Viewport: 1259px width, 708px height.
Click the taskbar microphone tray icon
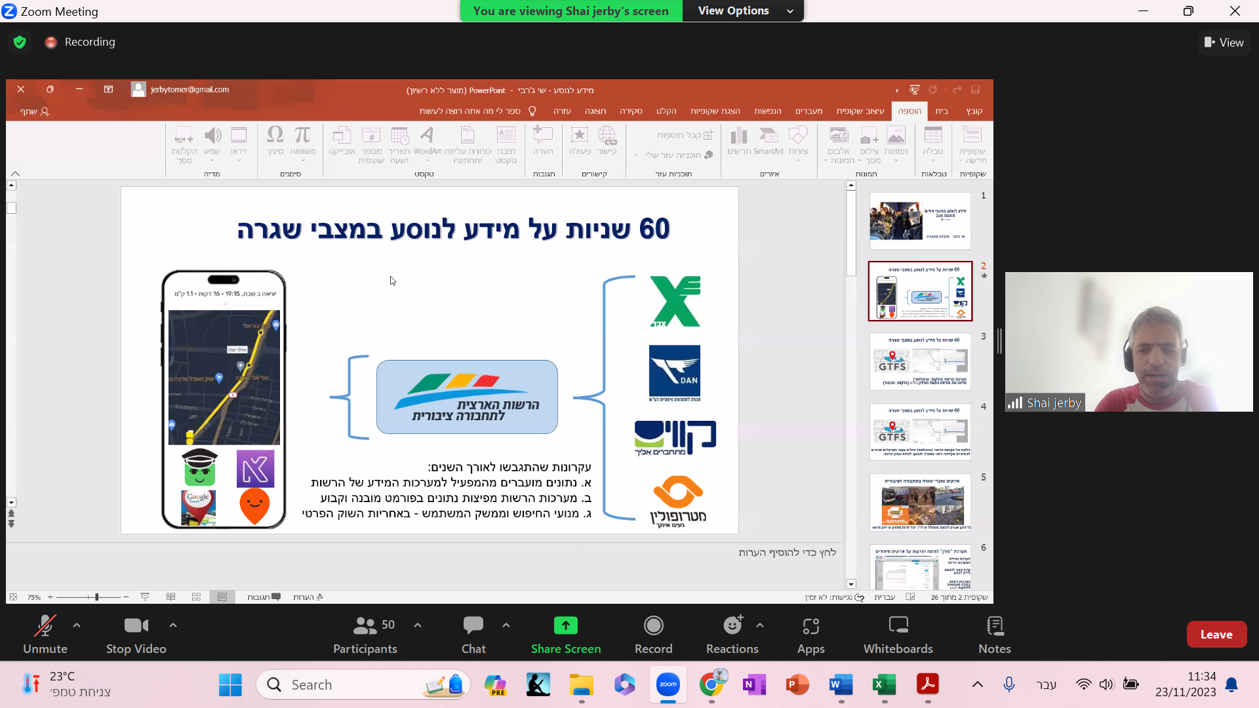tap(1009, 684)
